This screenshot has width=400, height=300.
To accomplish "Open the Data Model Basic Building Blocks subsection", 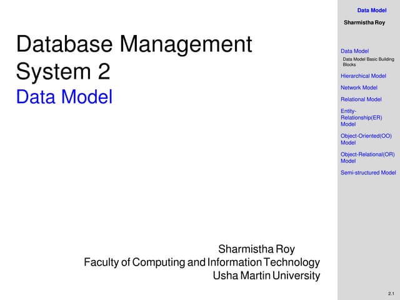I will [x=368, y=61].
